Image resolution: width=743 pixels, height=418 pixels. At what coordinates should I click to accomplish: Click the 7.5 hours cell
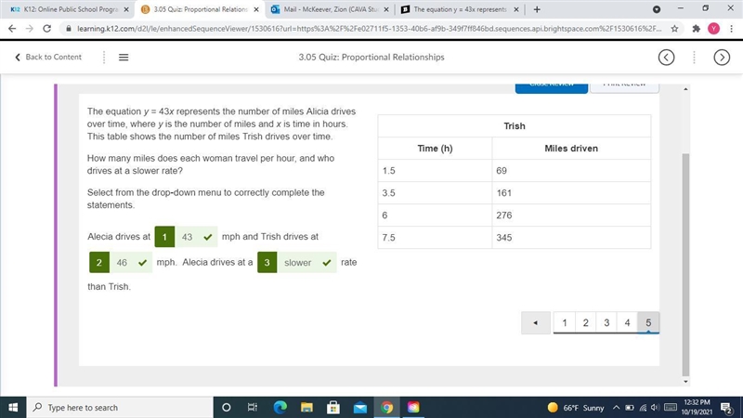(435, 238)
